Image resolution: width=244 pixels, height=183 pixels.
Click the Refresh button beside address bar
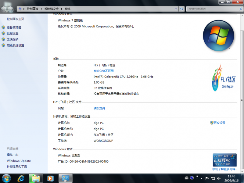click(x=181, y=9)
